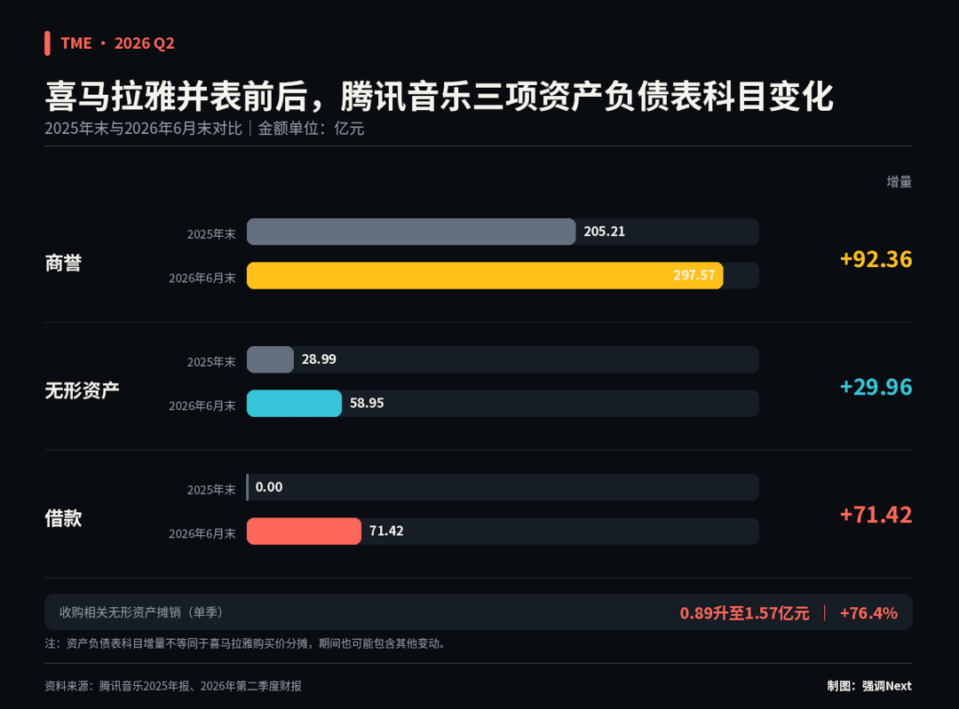The width and height of the screenshot is (959, 709).
Task: Click the gray 28.99 intangible assets bar
Action: 270,359
